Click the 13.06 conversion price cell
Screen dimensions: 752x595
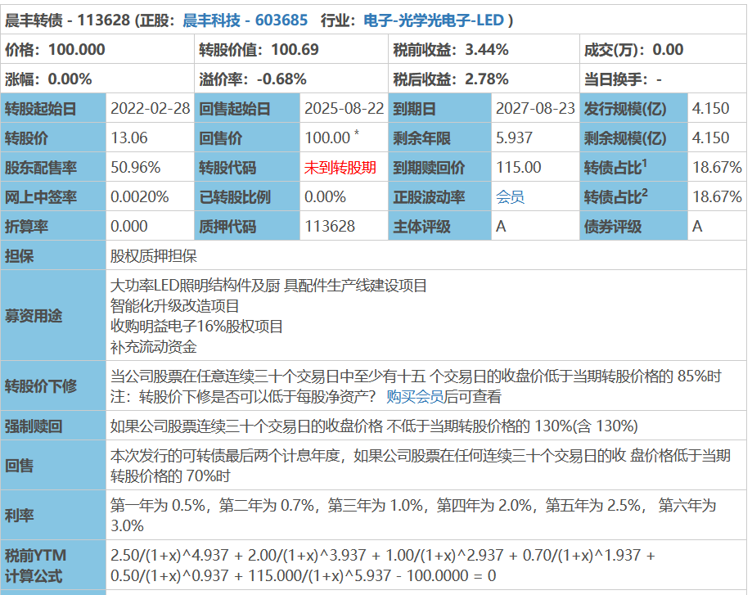coord(150,137)
